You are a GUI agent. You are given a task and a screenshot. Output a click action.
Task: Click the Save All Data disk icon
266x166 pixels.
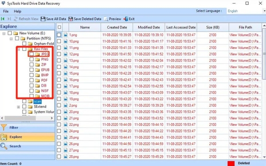point(43,19)
